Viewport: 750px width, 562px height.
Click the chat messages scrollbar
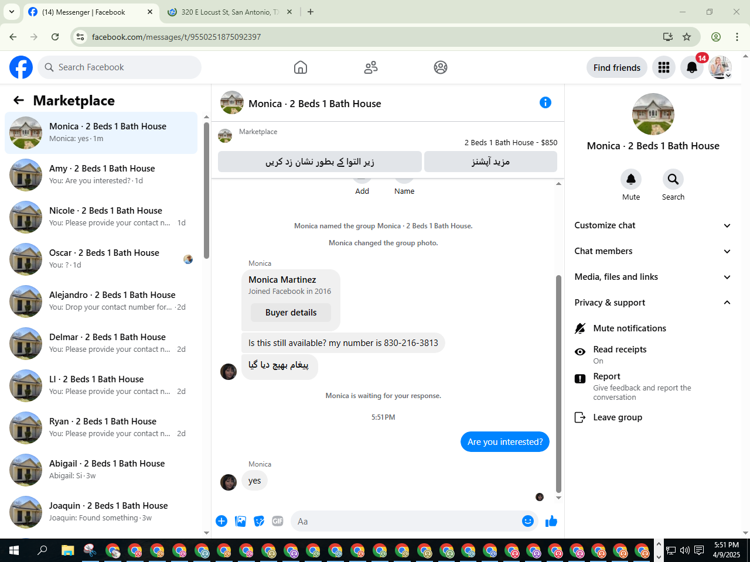point(558,383)
